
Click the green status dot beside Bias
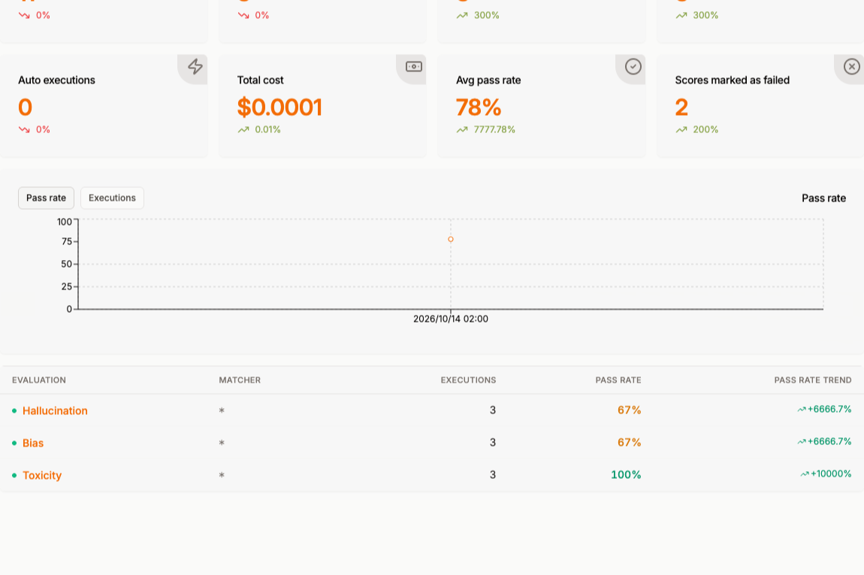pos(14,443)
